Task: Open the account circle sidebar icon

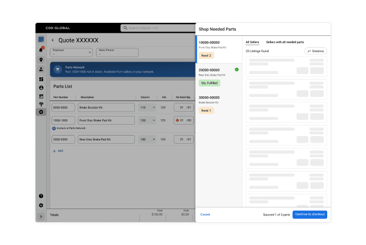Action: click(41, 88)
